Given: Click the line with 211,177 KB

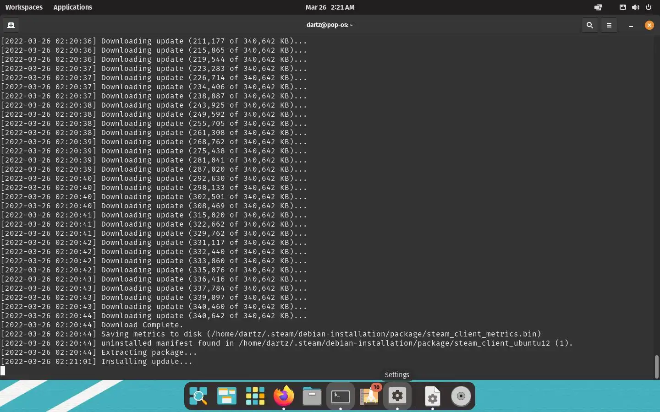Looking at the screenshot, I should (154, 41).
